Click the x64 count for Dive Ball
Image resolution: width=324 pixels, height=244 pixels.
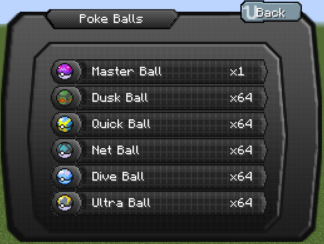(x=241, y=176)
